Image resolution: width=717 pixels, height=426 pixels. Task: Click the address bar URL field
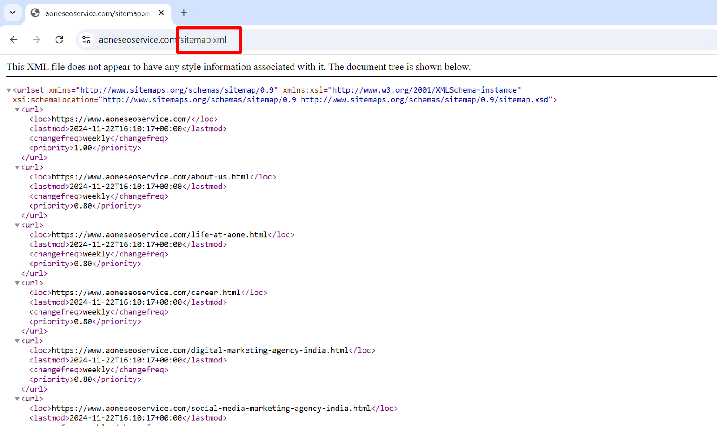pyautogui.click(x=358, y=40)
